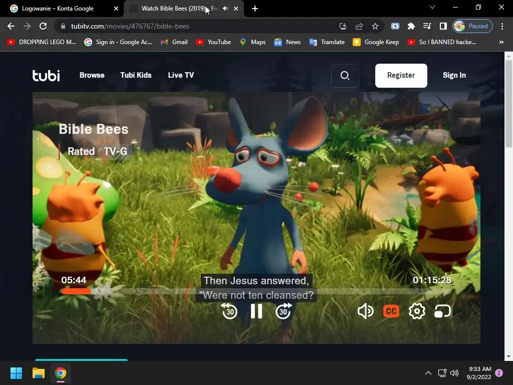
Task: Click the Rated TV-G label
Action: point(97,151)
